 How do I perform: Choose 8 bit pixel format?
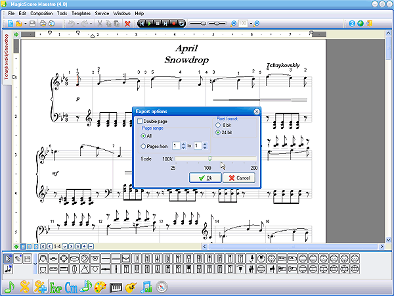point(218,125)
